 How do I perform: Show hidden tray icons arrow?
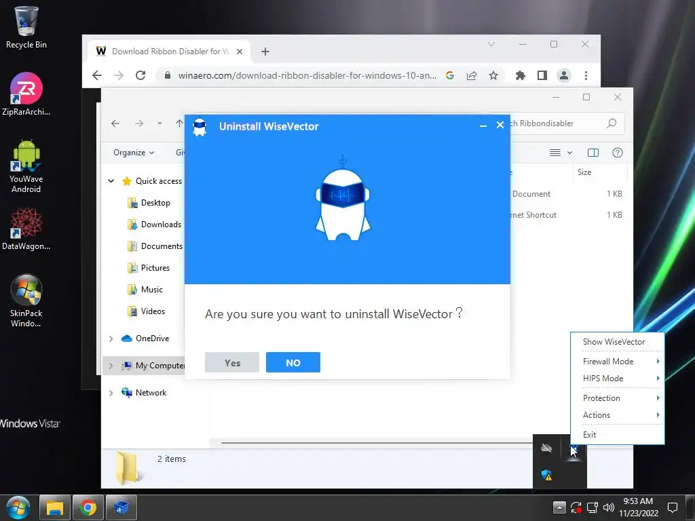coord(559,507)
